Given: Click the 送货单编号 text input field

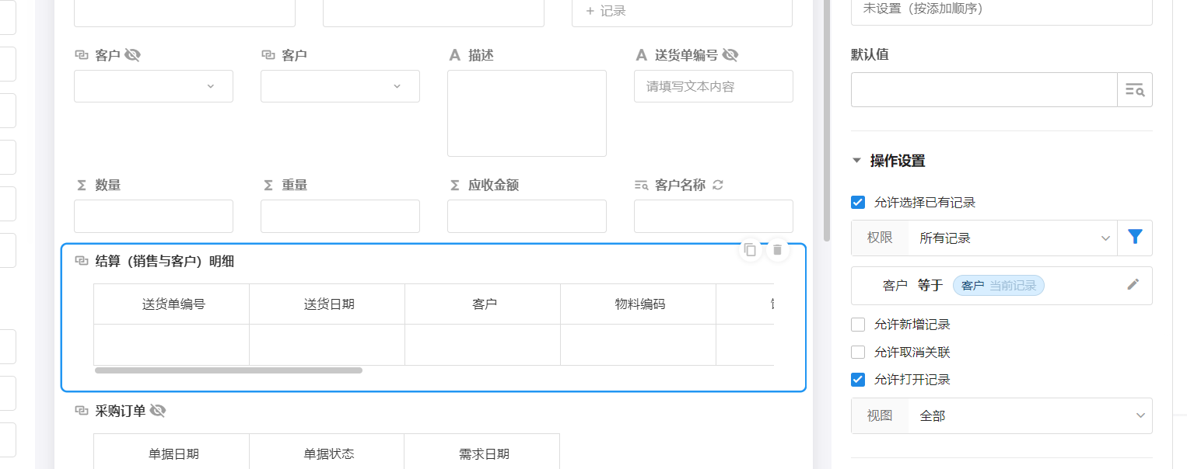Looking at the screenshot, I should tap(713, 86).
